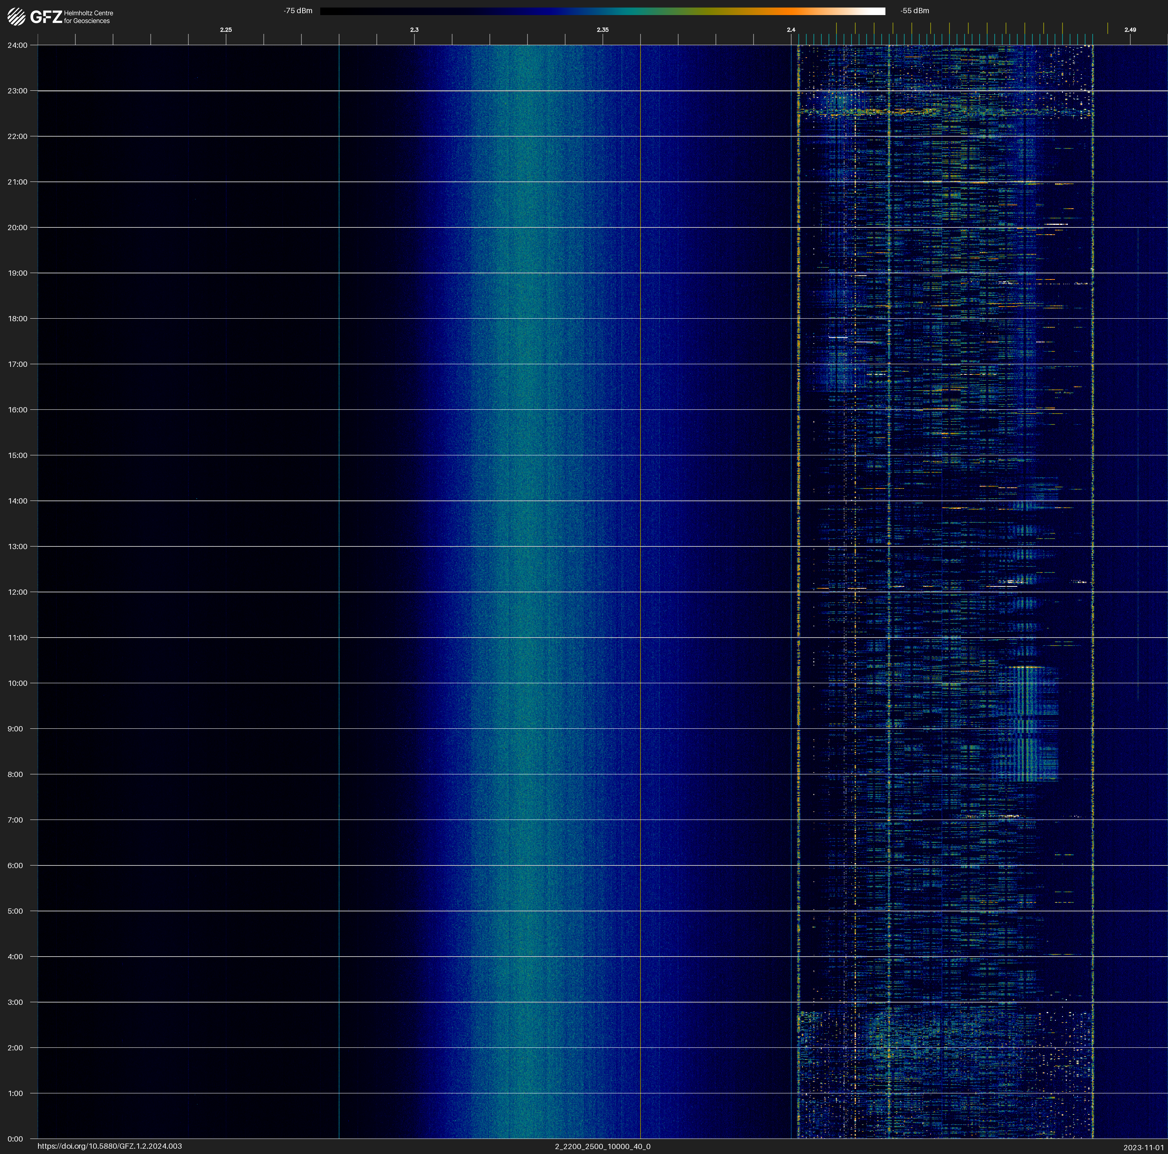Select the 2.25 frequency axis label
Screen dimensions: 1168x1154
[225, 30]
